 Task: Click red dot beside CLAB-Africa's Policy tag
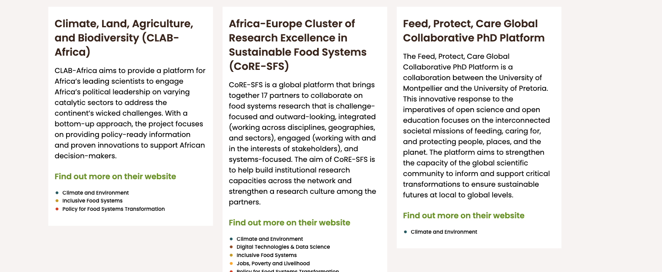[x=57, y=209]
